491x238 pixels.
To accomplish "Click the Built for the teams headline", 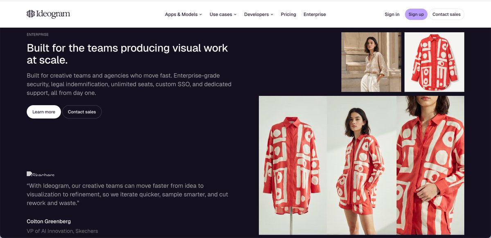I will point(127,54).
